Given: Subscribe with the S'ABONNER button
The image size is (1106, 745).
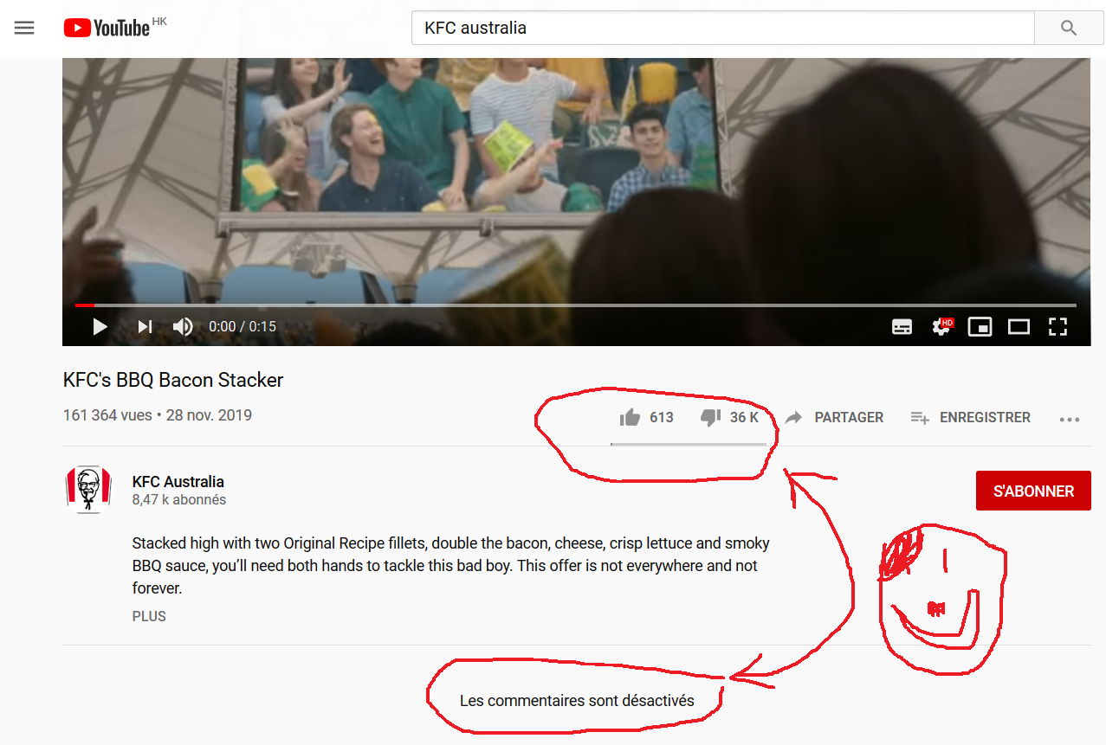Looking at the screenshot, I should [x=1033, y=491].
